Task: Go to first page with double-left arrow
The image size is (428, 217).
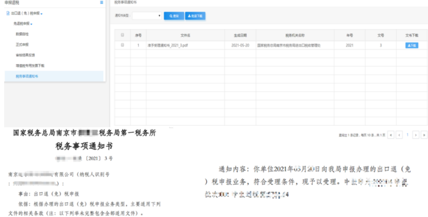Action: point(391,135)
